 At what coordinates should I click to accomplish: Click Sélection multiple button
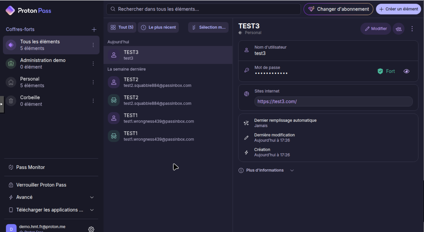coord(208,27)
